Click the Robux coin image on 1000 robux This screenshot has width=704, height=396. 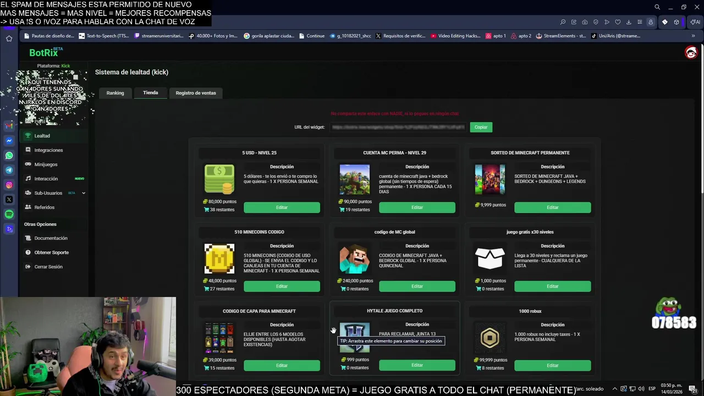(490, 338)
